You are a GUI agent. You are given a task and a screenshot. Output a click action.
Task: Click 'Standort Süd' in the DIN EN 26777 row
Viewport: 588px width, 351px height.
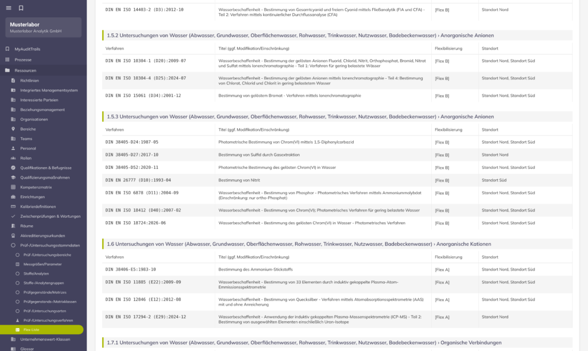click(x=494, y=180)
